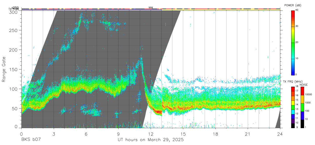
Task: Click the UT hours on March 29, 2025 title
Action: [x=151, y=140]
